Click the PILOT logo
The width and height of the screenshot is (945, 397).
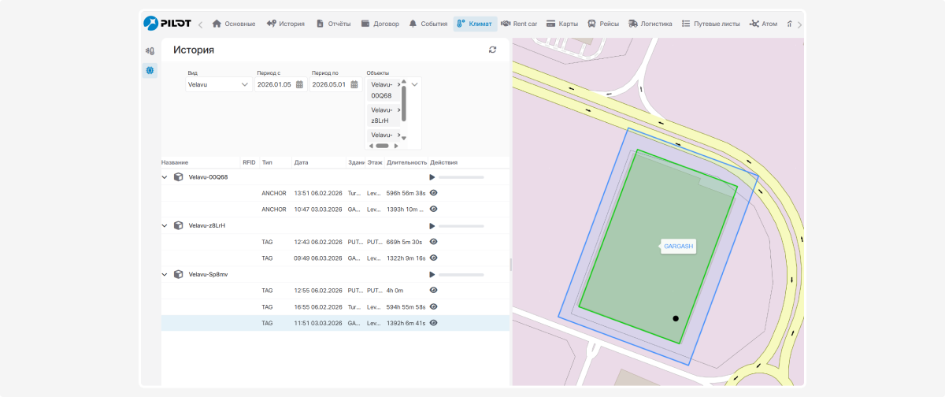[x=168, y=24]
